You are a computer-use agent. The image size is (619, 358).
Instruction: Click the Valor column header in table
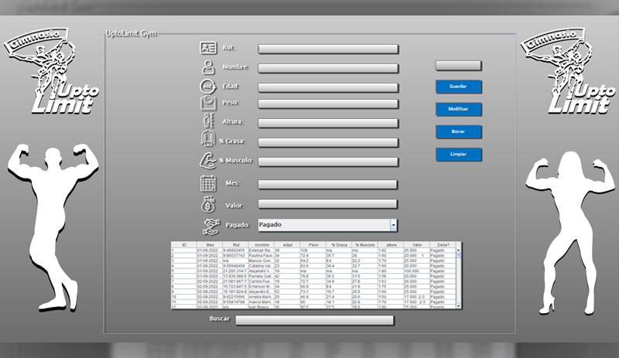[x=417, y=245]
